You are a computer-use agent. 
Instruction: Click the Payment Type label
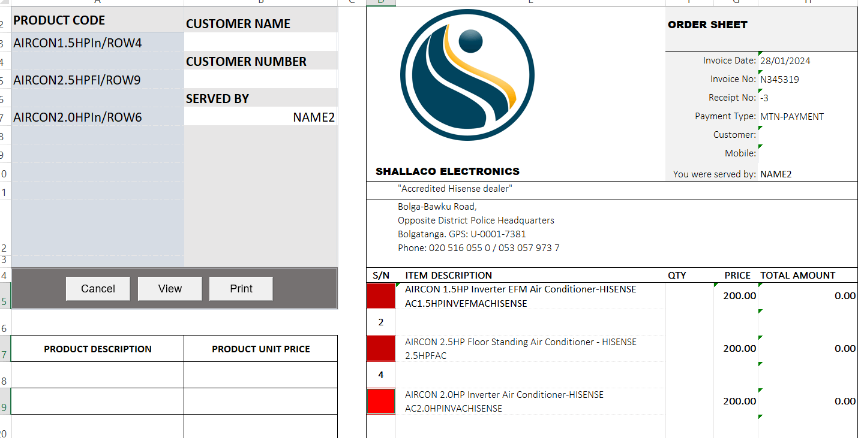tap(725, 116)
